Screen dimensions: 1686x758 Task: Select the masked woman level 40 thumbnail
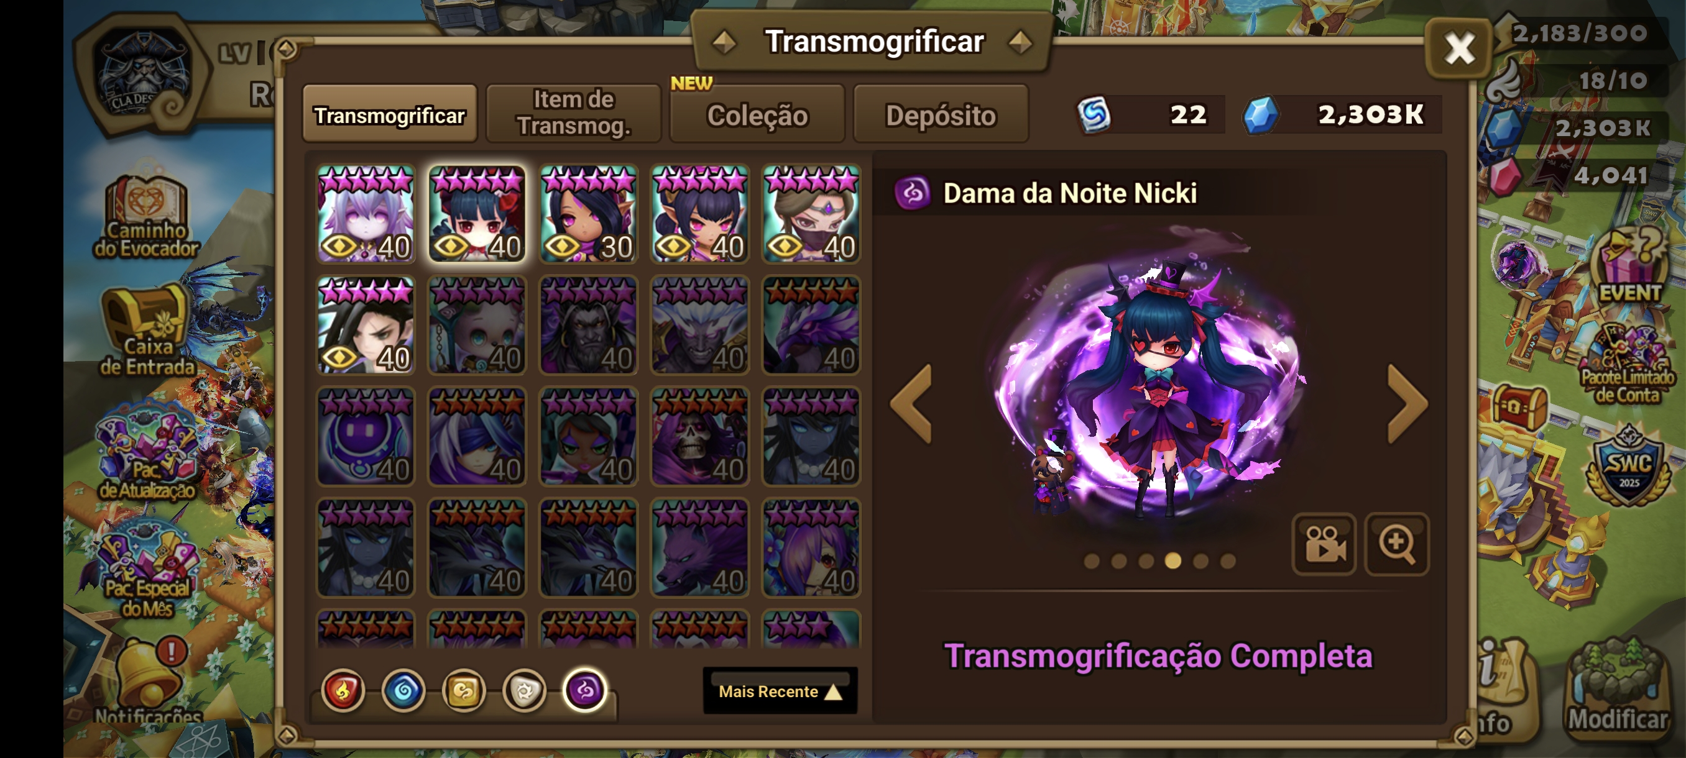coord(811,214)
